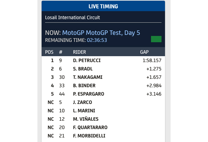The width and height of the screenshot is (208, 142).
Task: Click the # bike number column header
Action: tap(60, 52)
